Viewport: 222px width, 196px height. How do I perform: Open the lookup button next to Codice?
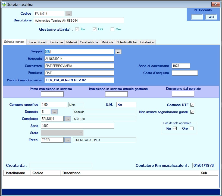[x=68, y=14]
